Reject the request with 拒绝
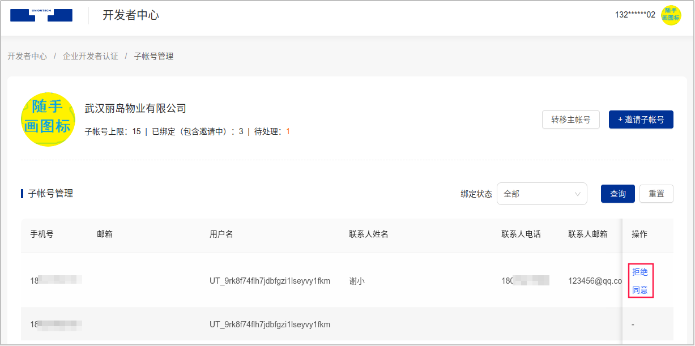Screen dimensions: 695x346 (x=639, y=272)
